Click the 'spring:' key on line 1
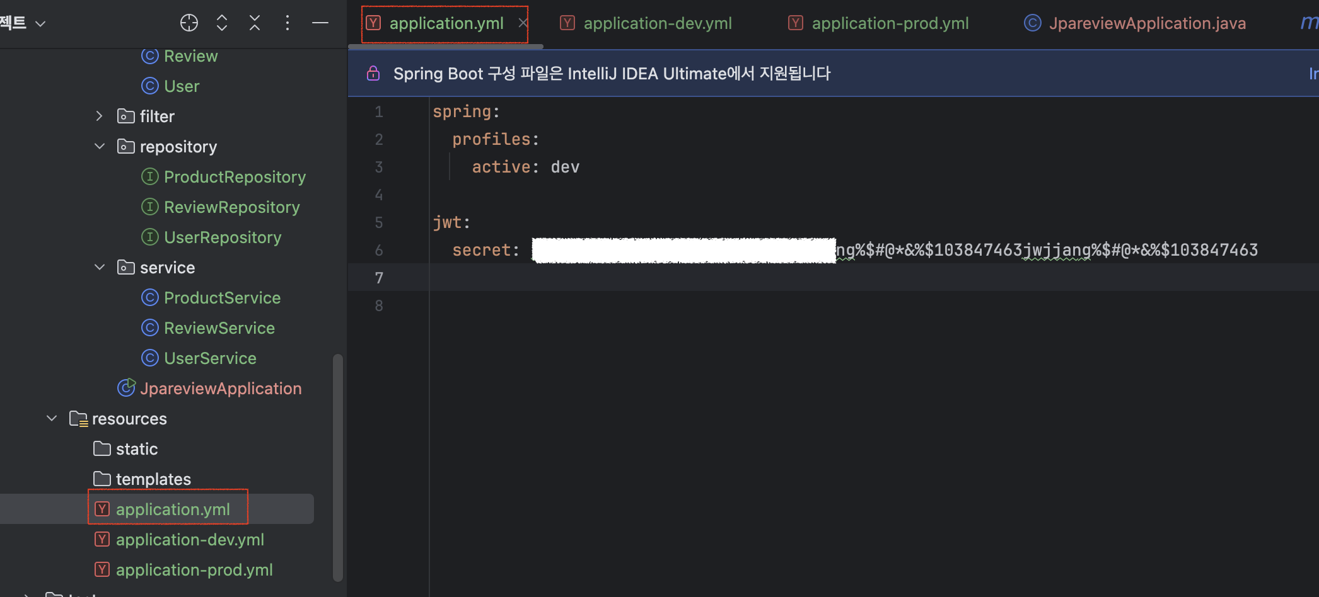This screenshot has height=597, width=1319. [x=466, y=111]
